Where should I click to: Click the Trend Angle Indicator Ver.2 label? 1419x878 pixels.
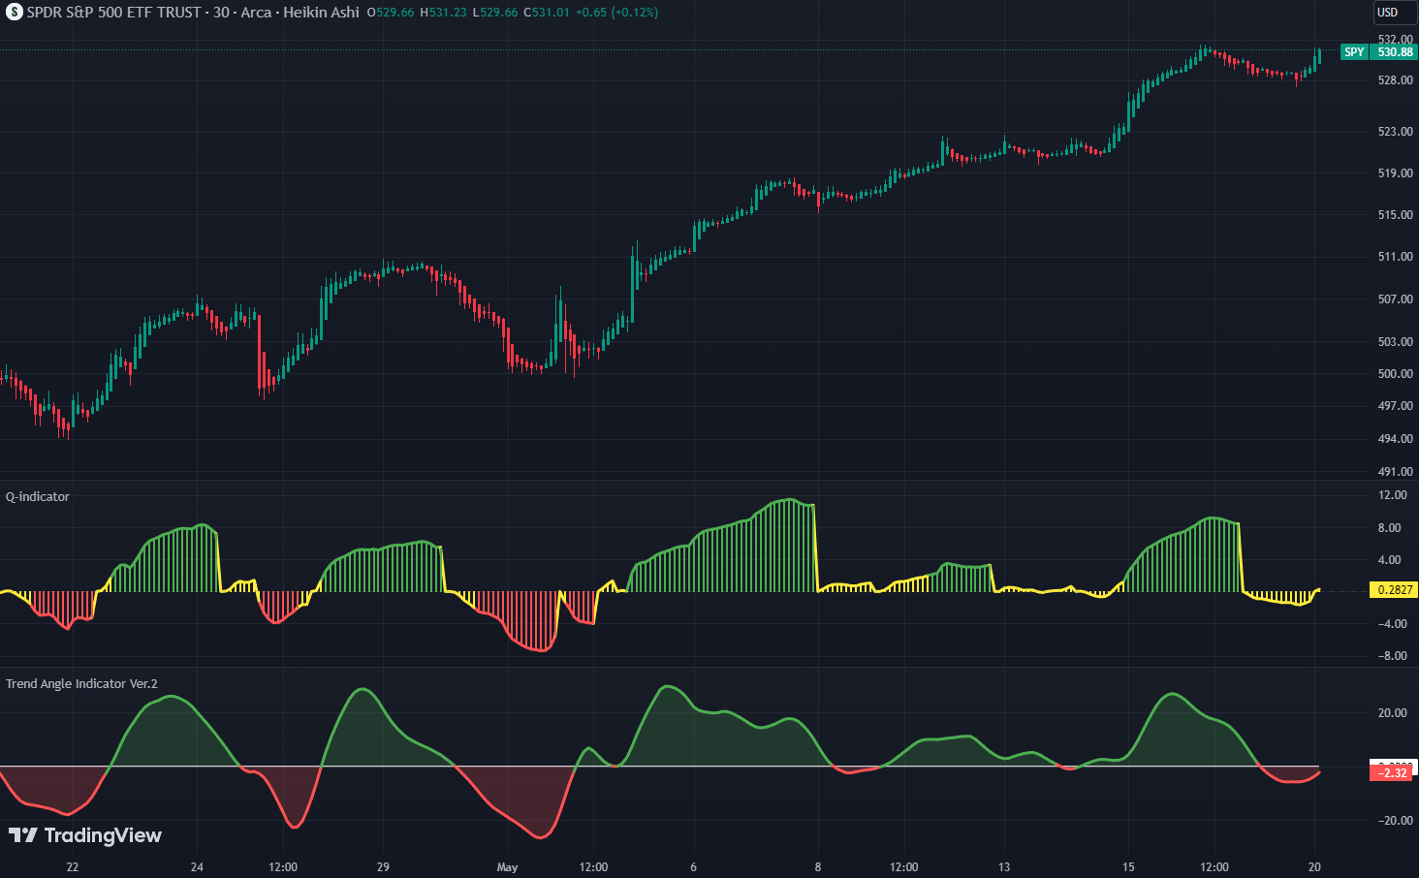click(81, 684)
